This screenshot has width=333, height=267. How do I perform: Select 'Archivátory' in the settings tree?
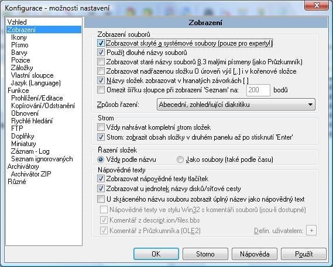click(23, 167)
